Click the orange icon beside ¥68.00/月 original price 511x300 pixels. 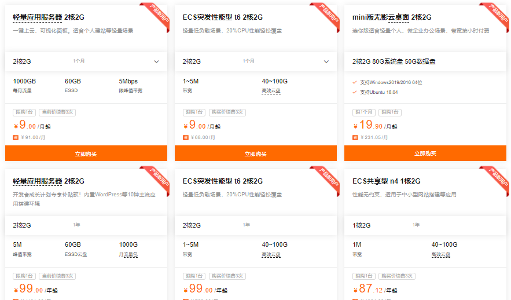pyautogui.click(x=185, y=138)
